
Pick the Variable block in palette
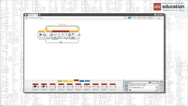click(35, 87)
